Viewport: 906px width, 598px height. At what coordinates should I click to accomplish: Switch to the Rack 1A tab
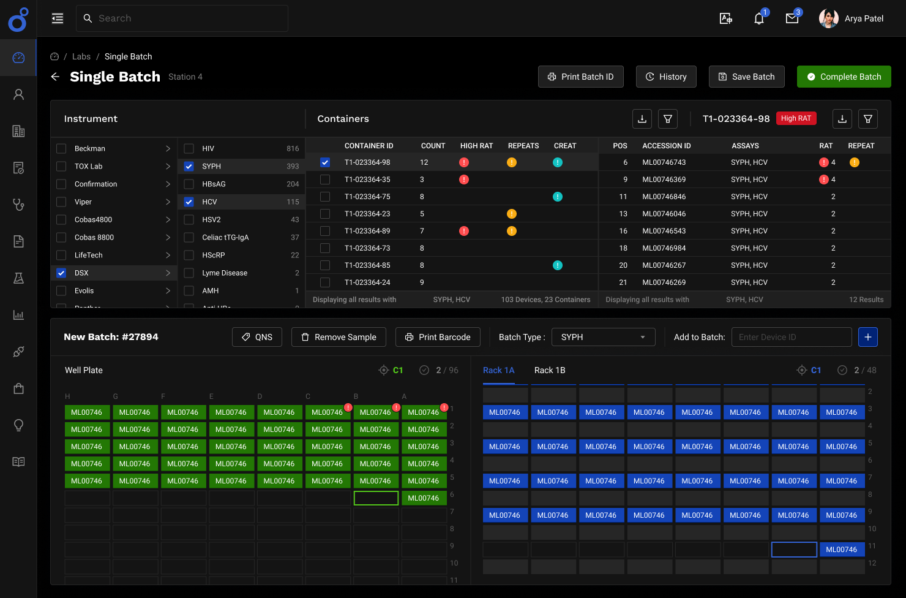[x=499, y=370]
